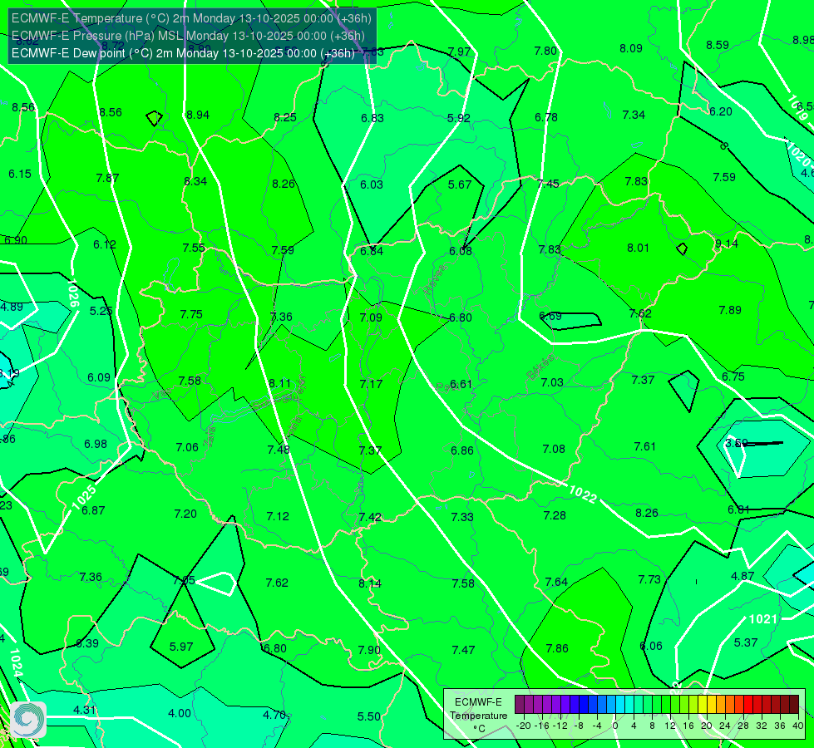Click the 1020 isobar label

(x=798, y=153)
